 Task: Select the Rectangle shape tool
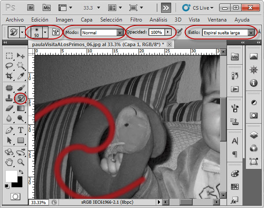(x=21, y=140)
